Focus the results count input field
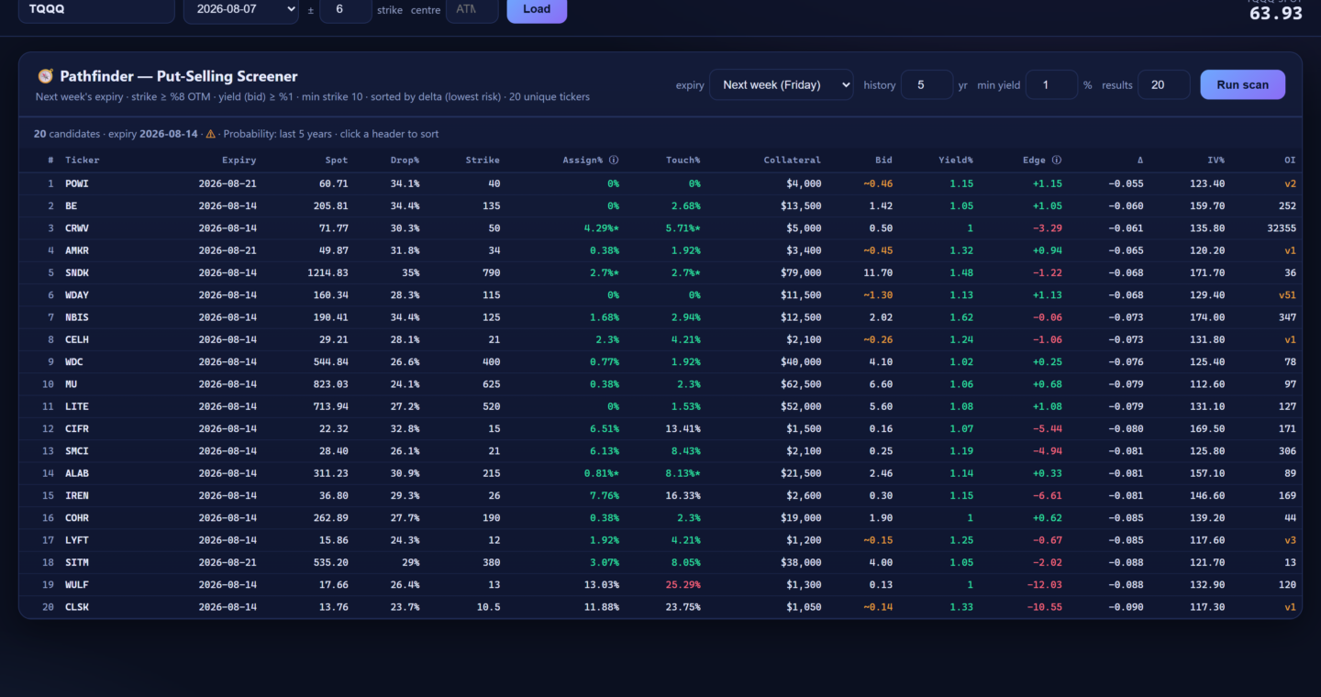This screenshot has height=697, width=1321. (1164, 84)
